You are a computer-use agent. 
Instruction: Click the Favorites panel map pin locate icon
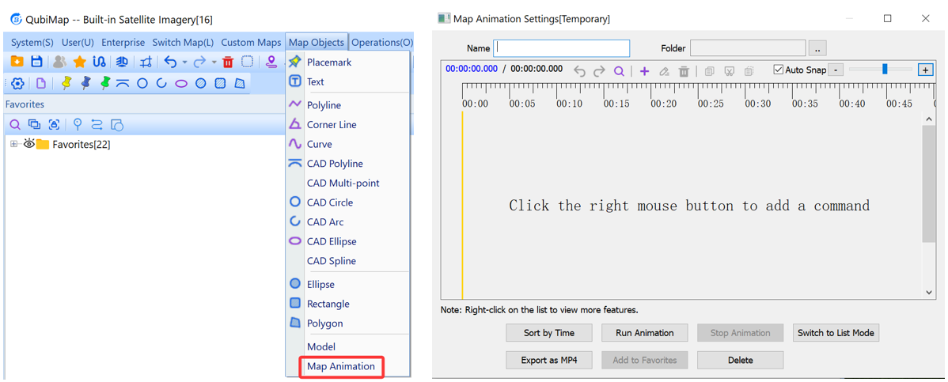tap(78, 124)
